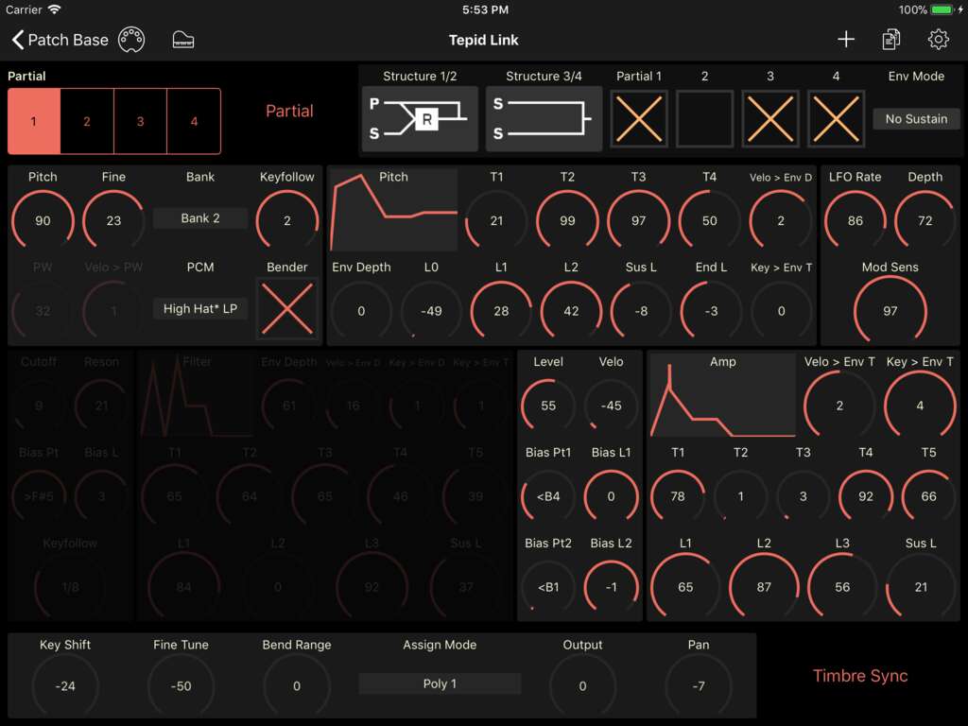Image resolution: width=968 pixels, height=726 pixels.
Task: Open the PCM High Hat* LP selector
Action: click(x=200, y=309)
